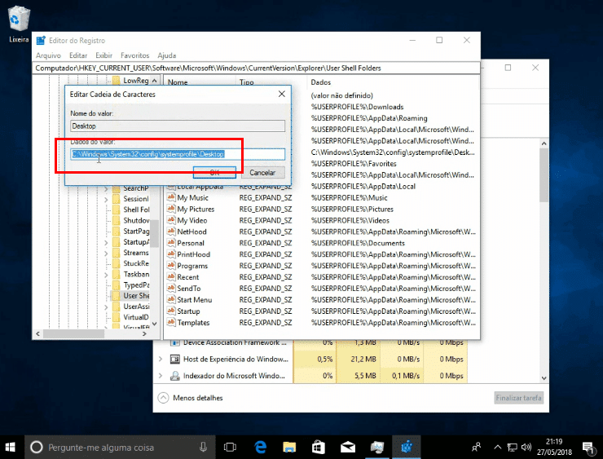Image resolution: width=603 pixels, height=459 pixels.
Task: Click the Cortana microphone icon
Action: pos(204,447)
